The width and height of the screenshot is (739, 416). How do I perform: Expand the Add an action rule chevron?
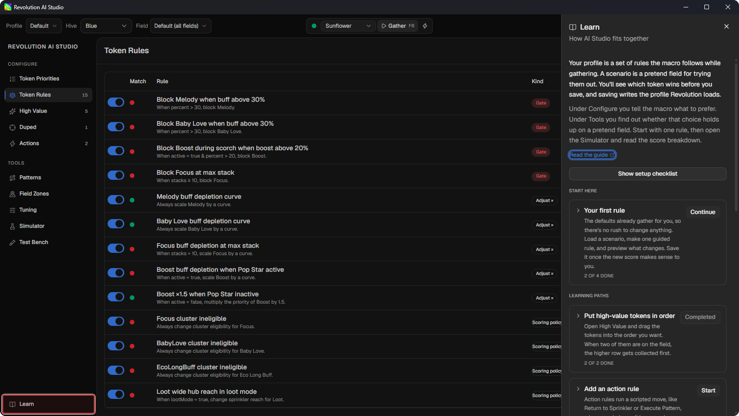578,389
